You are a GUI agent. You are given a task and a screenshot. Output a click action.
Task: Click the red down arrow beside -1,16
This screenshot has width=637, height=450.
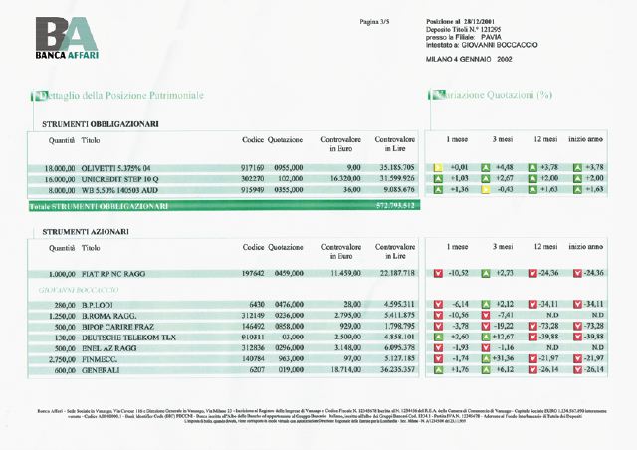486,348
